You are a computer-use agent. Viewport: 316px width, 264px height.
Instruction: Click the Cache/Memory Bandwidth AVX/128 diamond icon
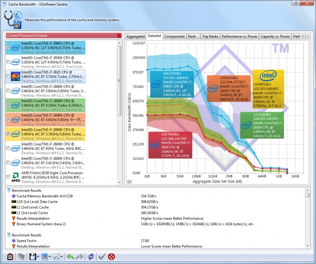14,196
